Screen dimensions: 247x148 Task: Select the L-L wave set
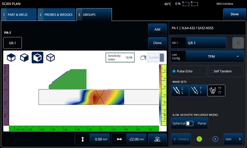click(x=180, y=90)
